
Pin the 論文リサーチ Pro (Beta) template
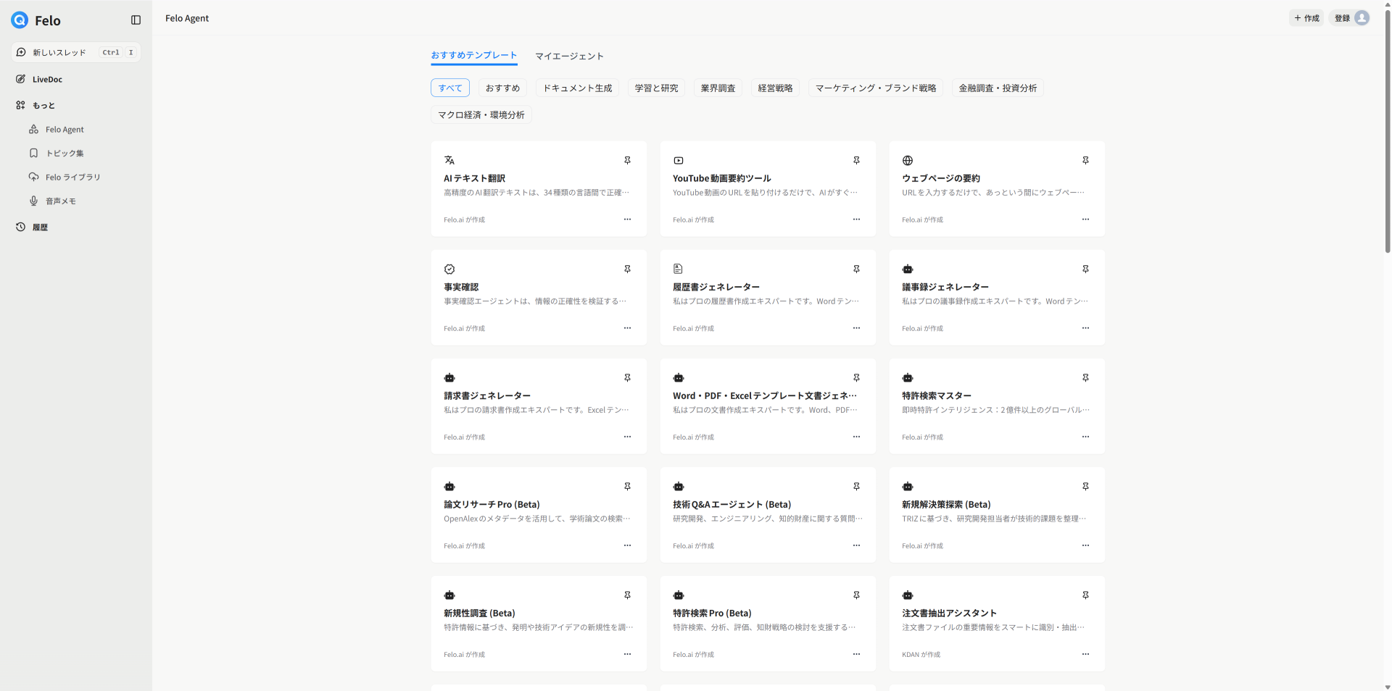point(627,487)
